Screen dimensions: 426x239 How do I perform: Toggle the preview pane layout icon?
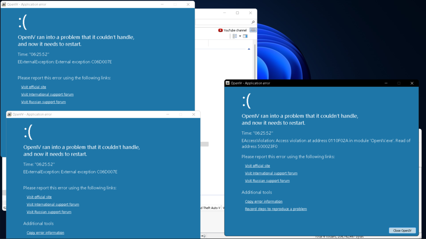click(x=245, y=36)
